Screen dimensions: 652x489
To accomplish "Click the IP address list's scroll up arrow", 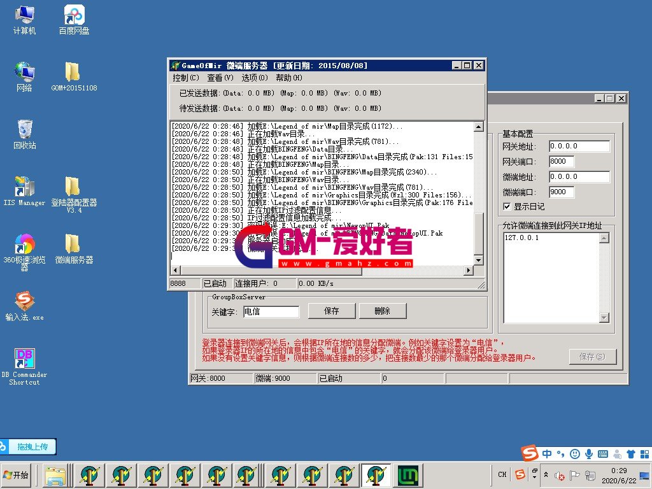I will tap(604, 238).
